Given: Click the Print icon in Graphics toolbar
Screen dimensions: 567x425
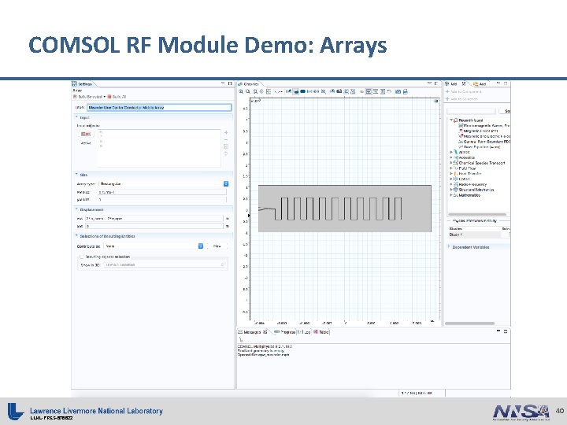Looking at the screenshot, I should (x=406, y=92).
